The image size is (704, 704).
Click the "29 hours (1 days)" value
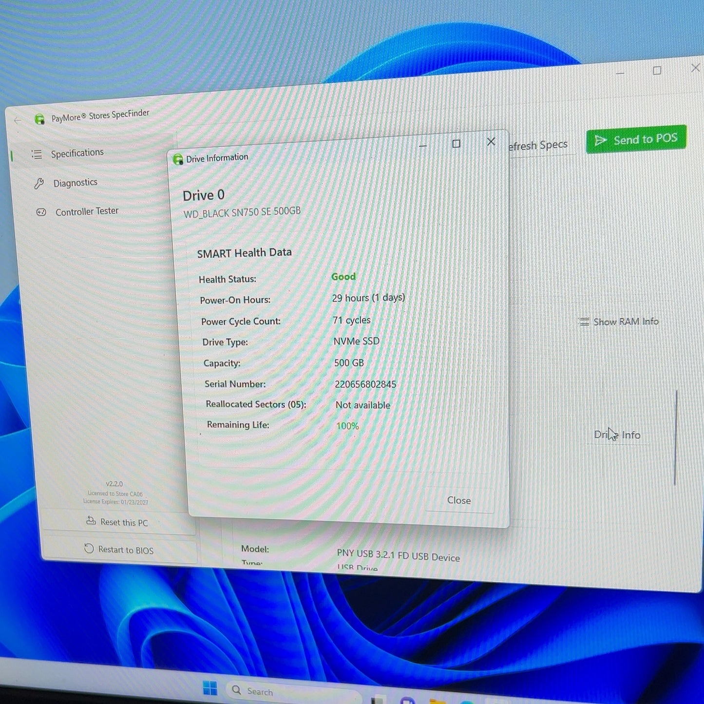point(369,298)
